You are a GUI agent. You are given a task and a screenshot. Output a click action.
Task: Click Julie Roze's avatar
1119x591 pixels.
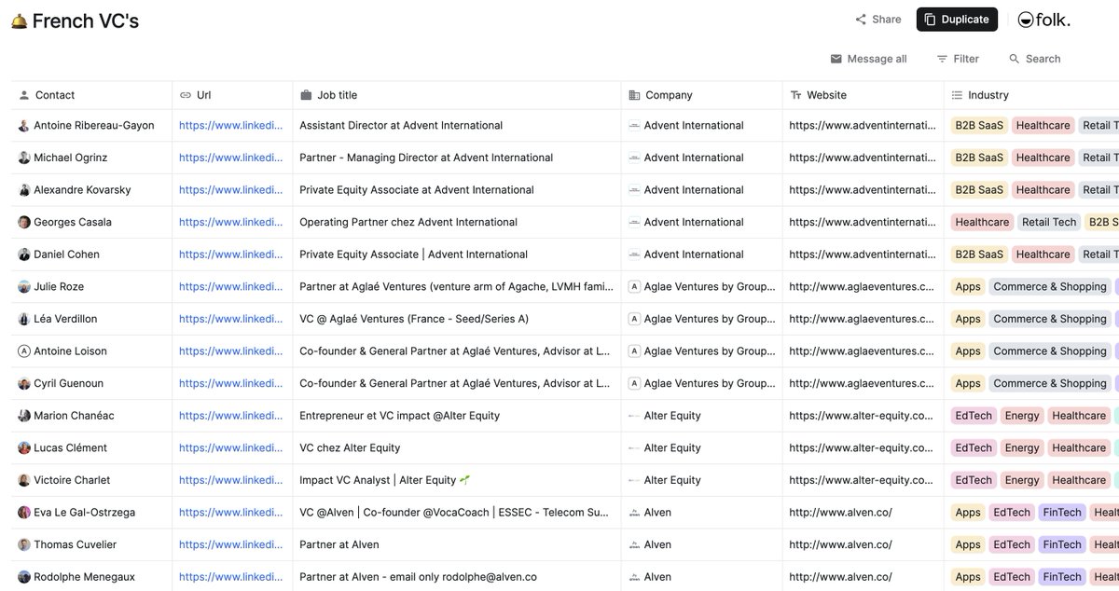pyautogui.click(x=24, y=287)
